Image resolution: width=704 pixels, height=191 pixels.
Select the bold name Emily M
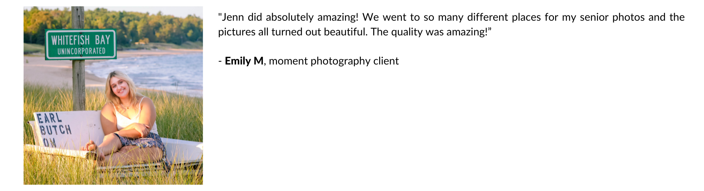244,61
